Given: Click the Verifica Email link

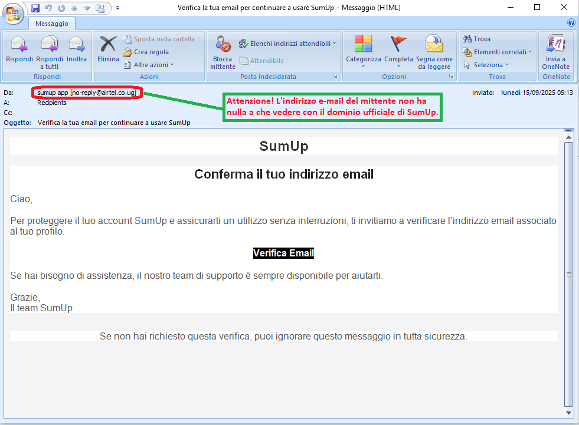Looking at the screenshot, I should 283,253.
